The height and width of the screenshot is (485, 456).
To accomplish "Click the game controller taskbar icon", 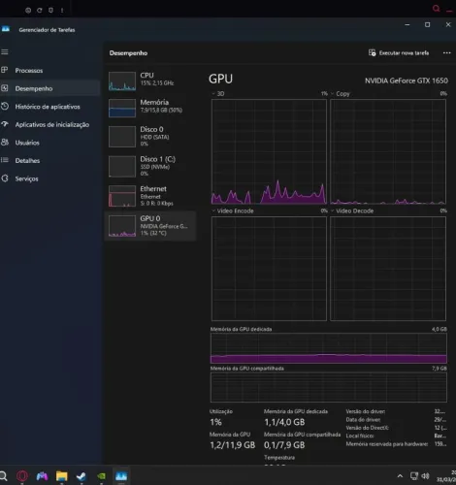I will 42,476.
